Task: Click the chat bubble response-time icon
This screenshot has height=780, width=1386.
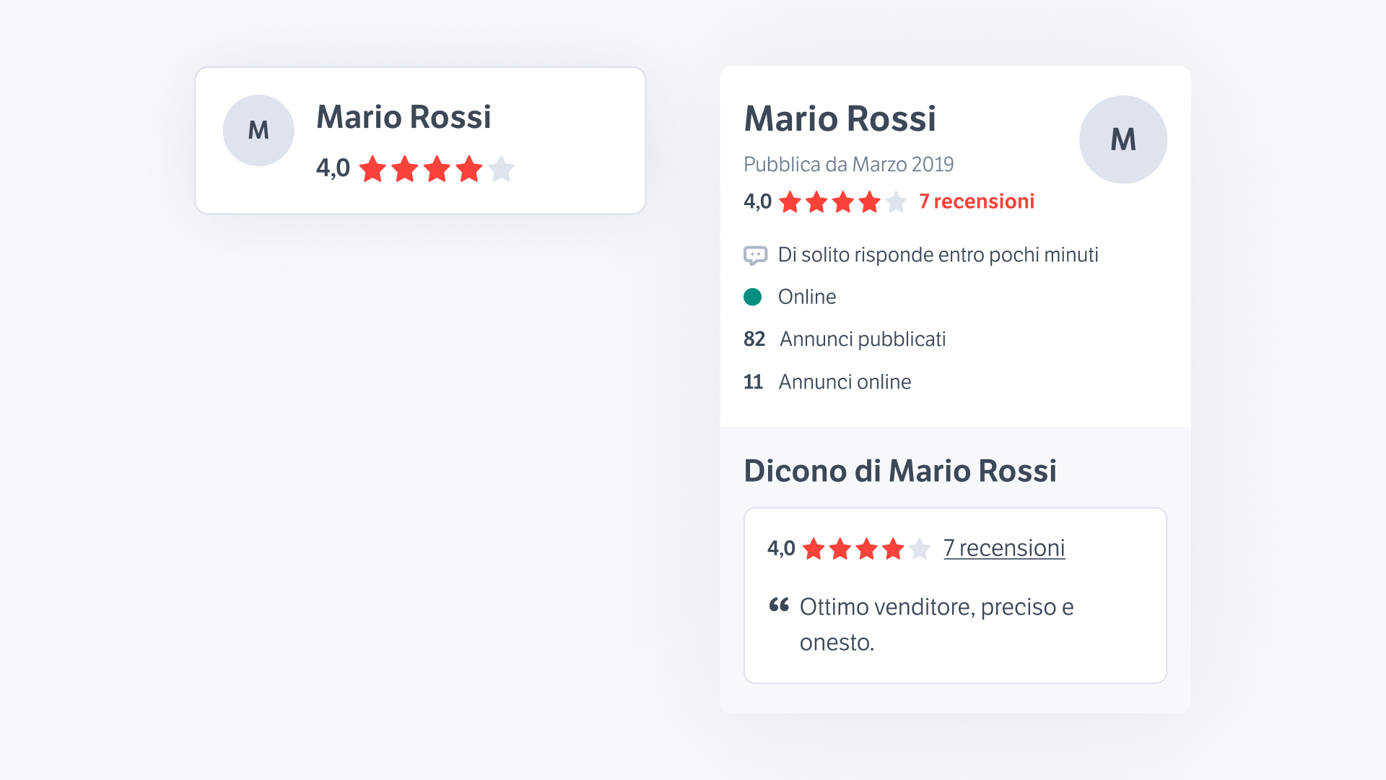Action: tap(755, 255)
